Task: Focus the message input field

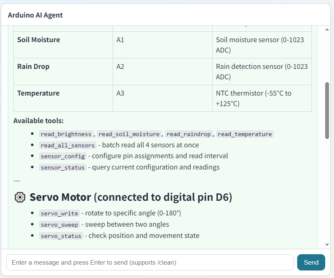Action: (x=150, y=262)
